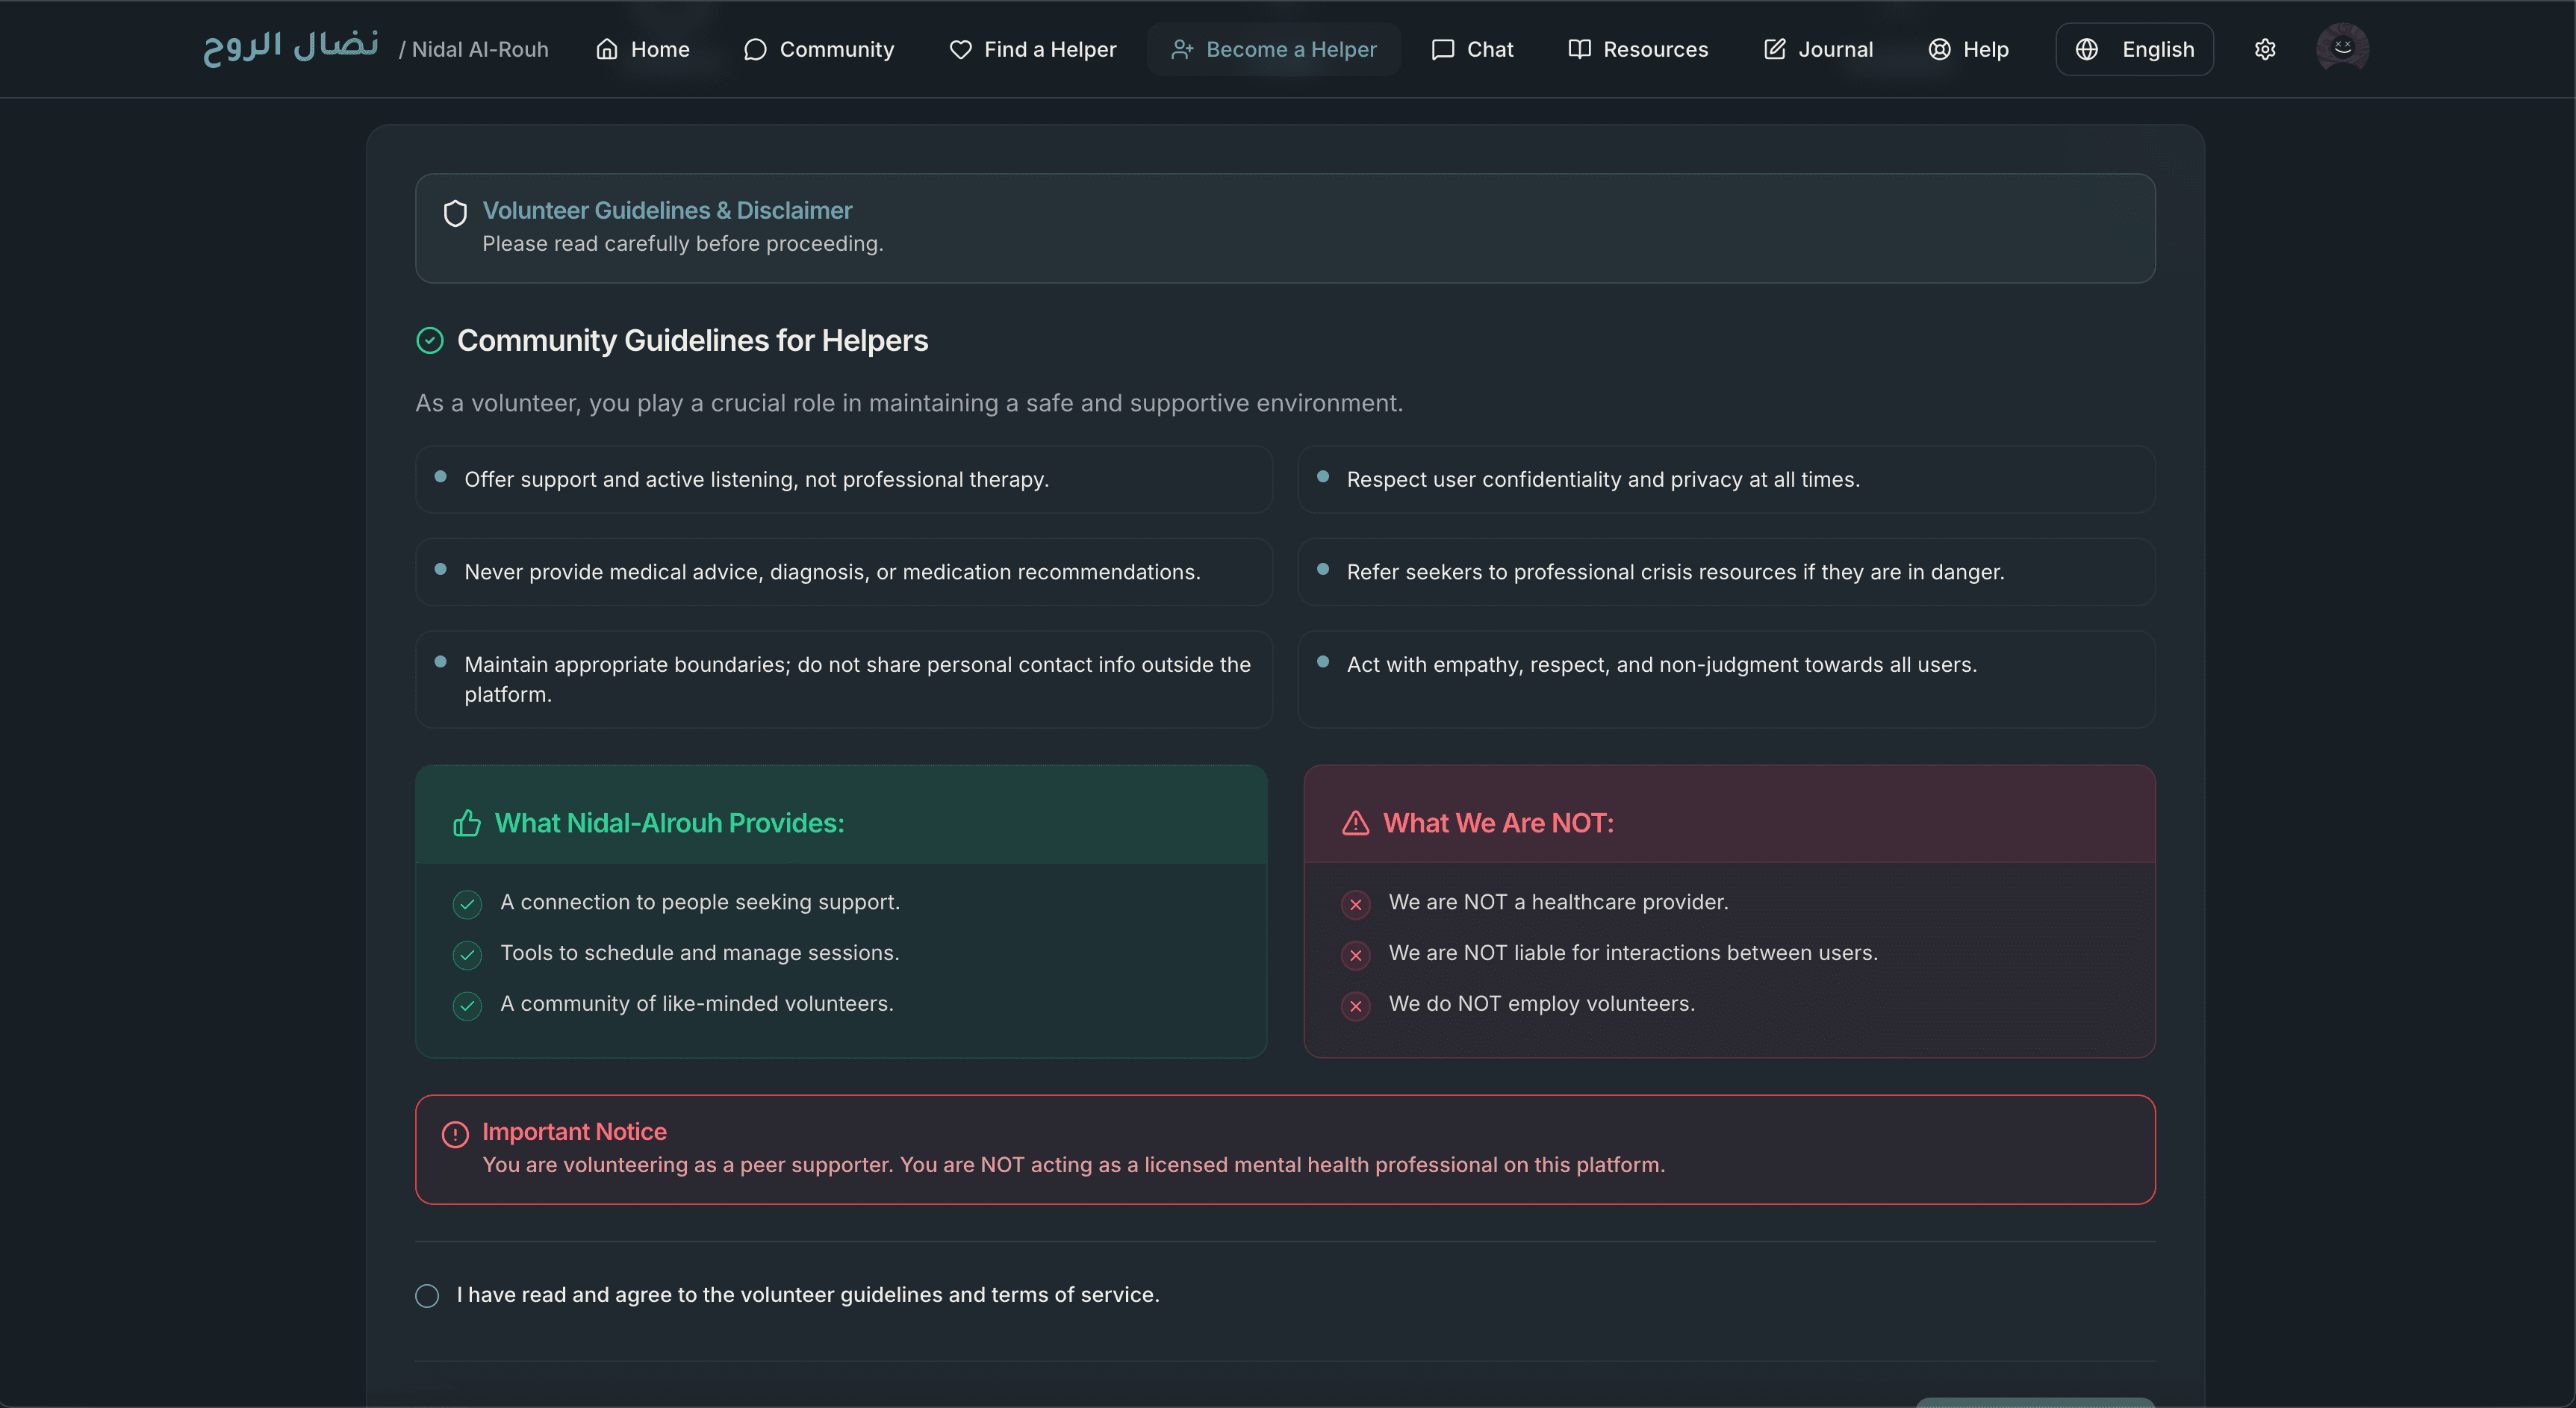Go to the Home menu item
The height and width of the screenshot is (1408, 2576).
[643, 49]
